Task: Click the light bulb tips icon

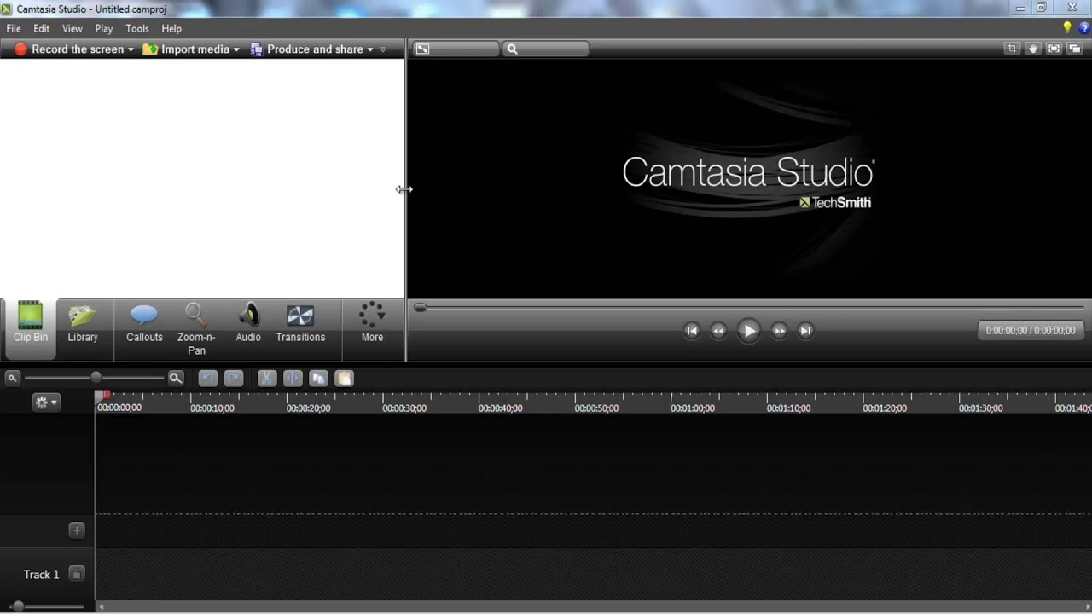Action: pyautogui.click(x=1067, y=28)
